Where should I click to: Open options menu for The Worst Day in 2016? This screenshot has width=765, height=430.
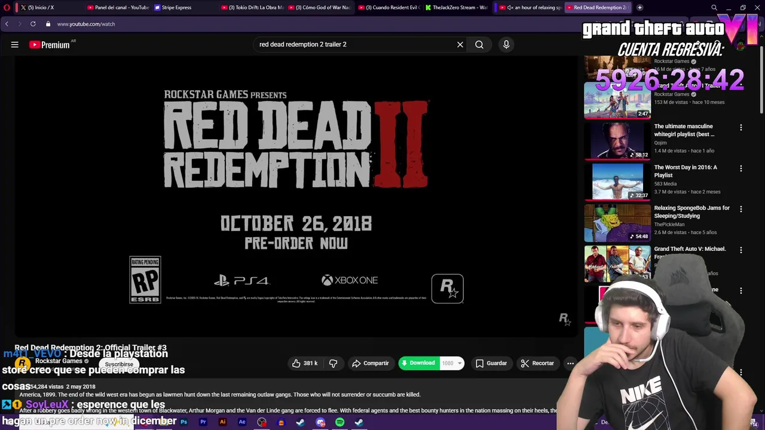tap(741, 168)
